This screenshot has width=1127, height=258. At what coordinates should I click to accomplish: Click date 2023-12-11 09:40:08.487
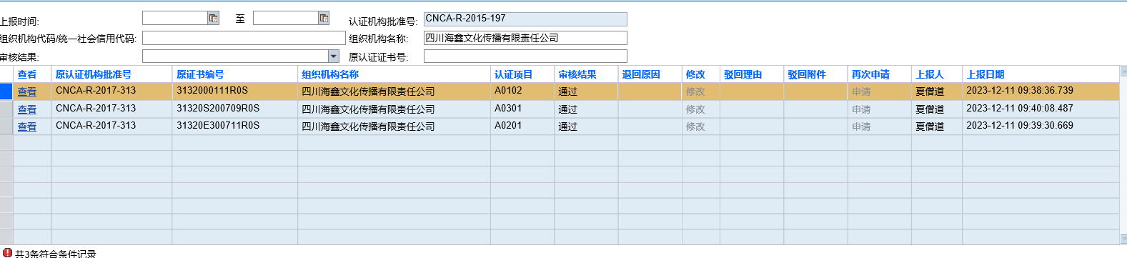[x=1020, y=109]
